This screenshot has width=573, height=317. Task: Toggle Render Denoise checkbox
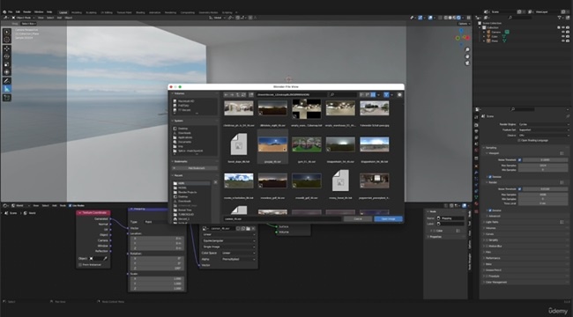[x=490, y=210]
